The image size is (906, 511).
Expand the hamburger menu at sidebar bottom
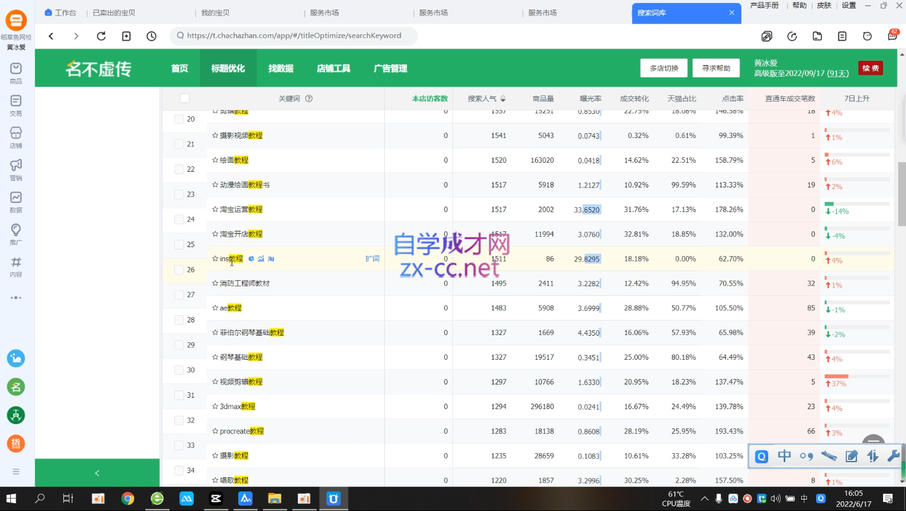(x=16, y=472)
